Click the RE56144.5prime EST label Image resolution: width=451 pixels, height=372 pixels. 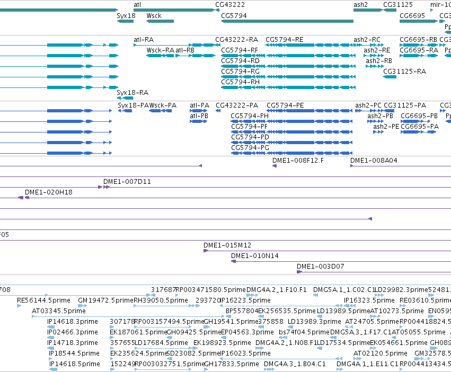click(x=43, y=300)
